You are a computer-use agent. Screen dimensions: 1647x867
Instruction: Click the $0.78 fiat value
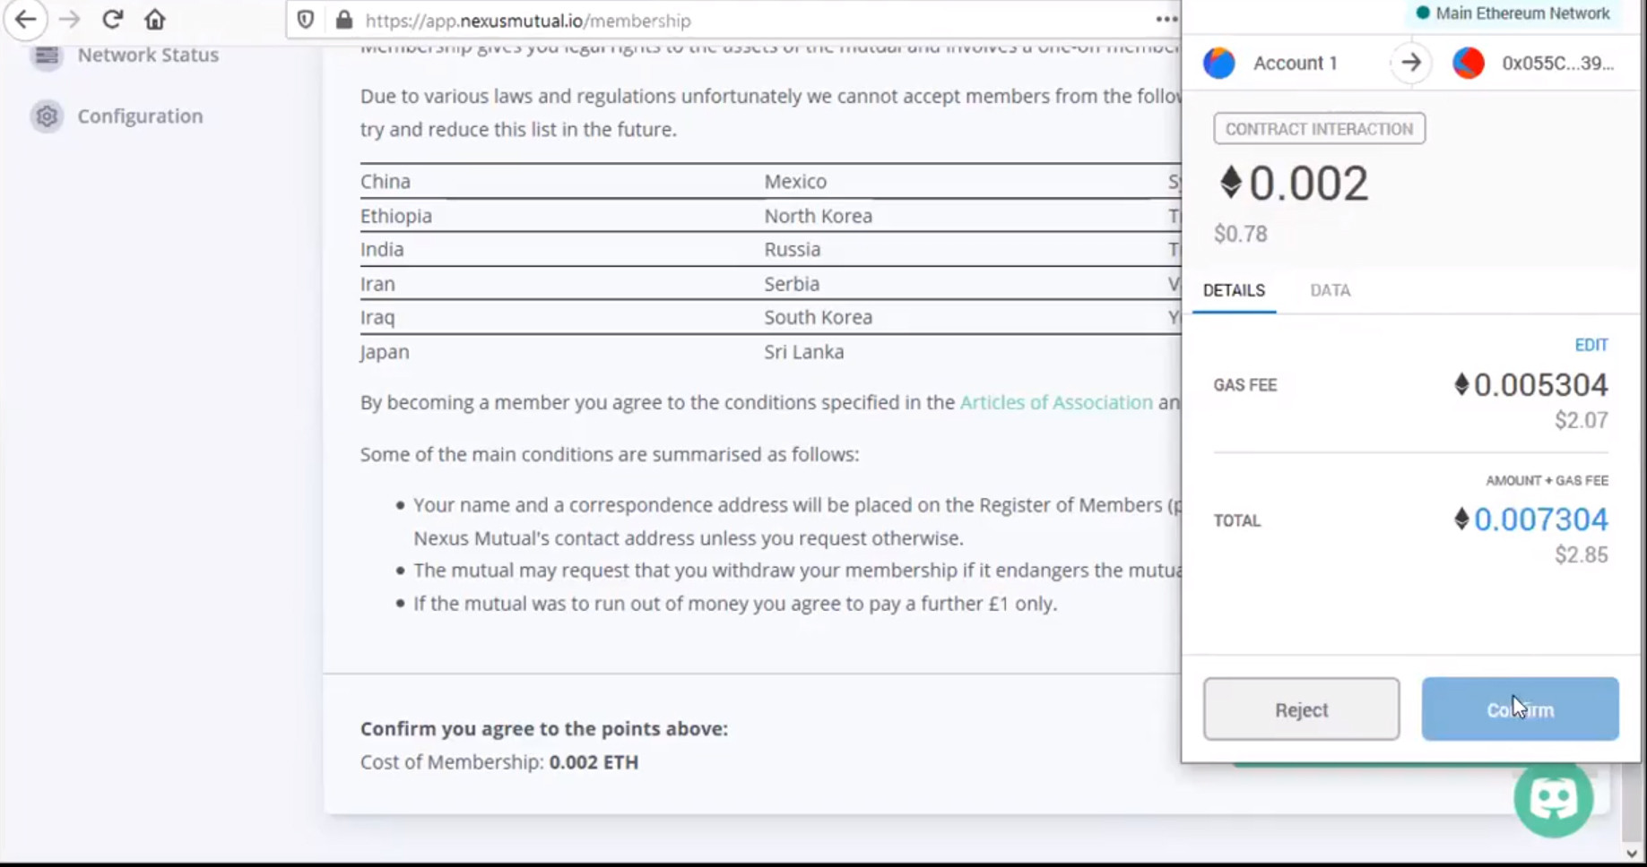(1240, 235)
